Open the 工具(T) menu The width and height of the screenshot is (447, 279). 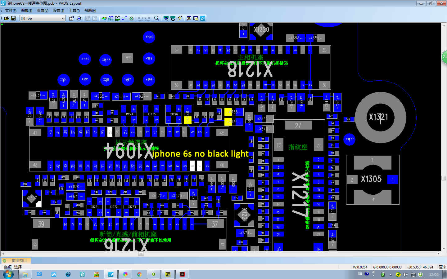[74, 11]
